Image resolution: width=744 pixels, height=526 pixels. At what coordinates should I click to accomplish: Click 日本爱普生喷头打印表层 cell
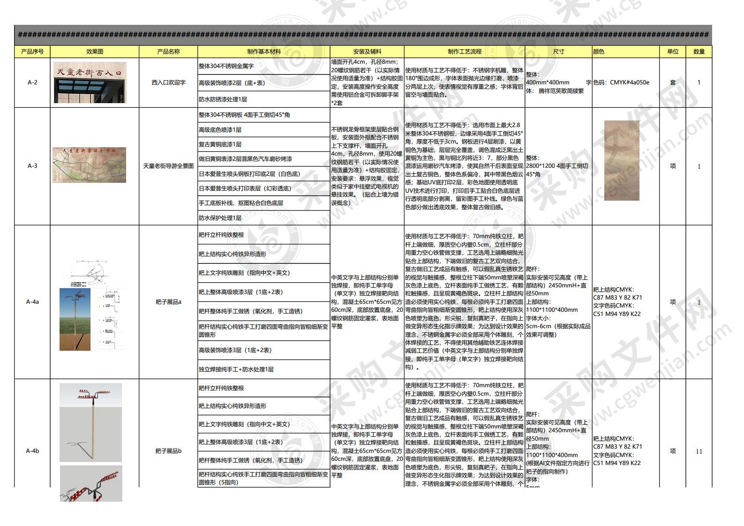(x=264, y=188)
